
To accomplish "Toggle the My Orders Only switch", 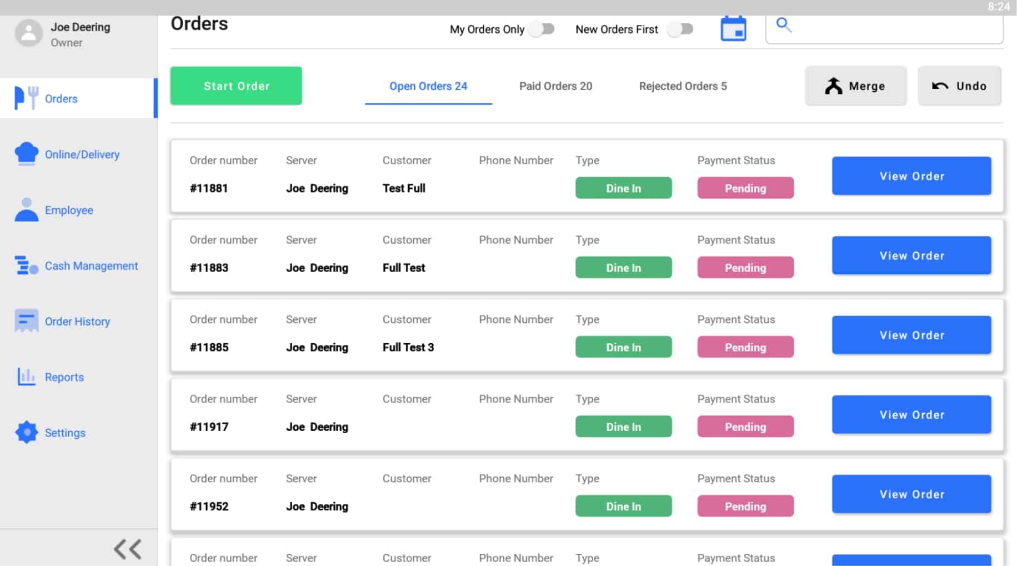I will 542,29.
